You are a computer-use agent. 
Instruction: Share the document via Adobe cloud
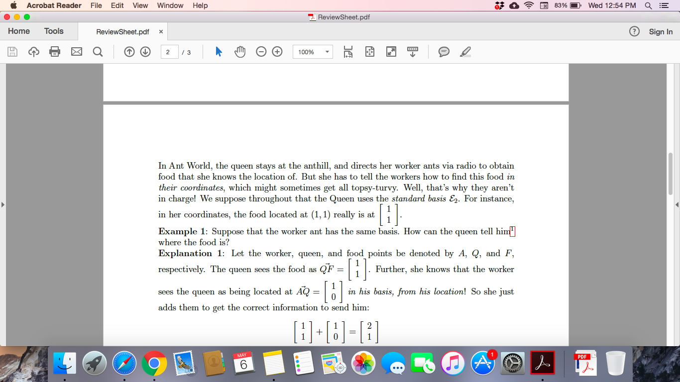(x=33, y=51)
